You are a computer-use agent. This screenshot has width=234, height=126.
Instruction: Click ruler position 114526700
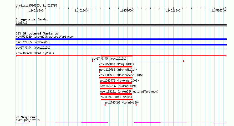point(218,10)
